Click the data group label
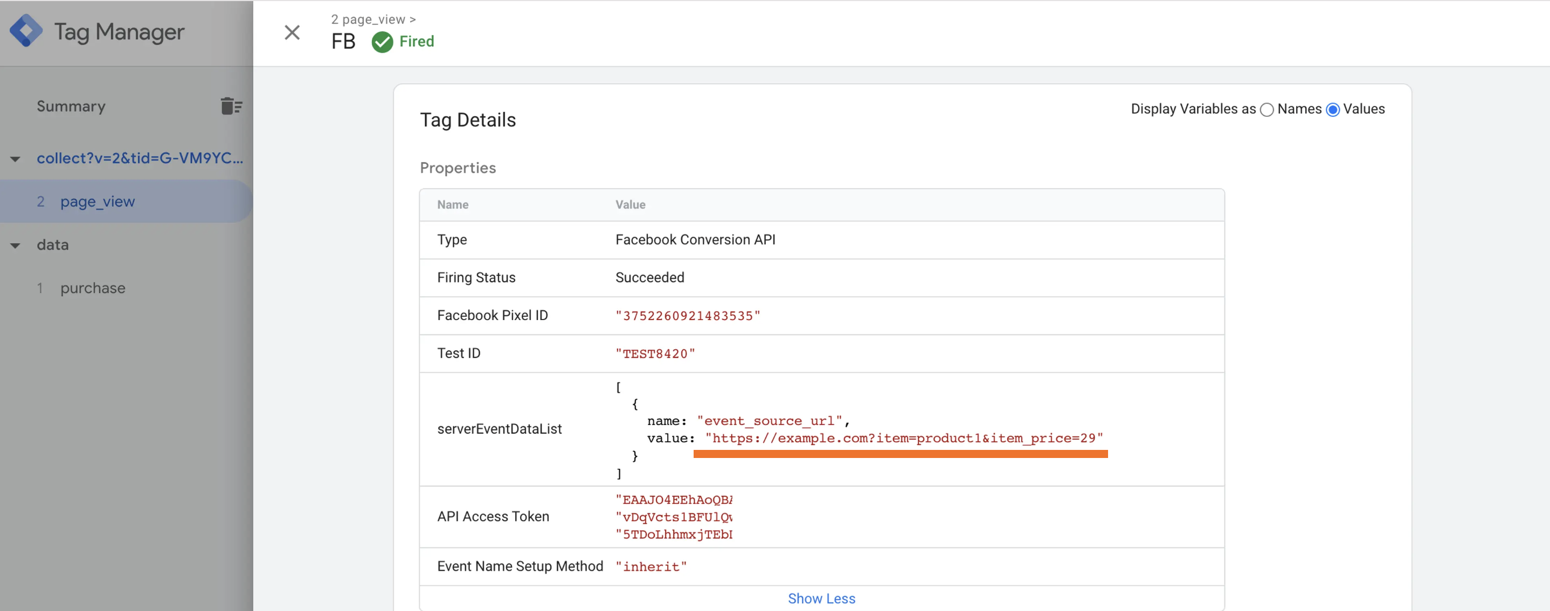Image resolution: width=1550 pixels, height=611 pixels. 52,245
